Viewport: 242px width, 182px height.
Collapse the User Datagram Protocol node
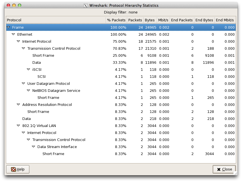24,83
